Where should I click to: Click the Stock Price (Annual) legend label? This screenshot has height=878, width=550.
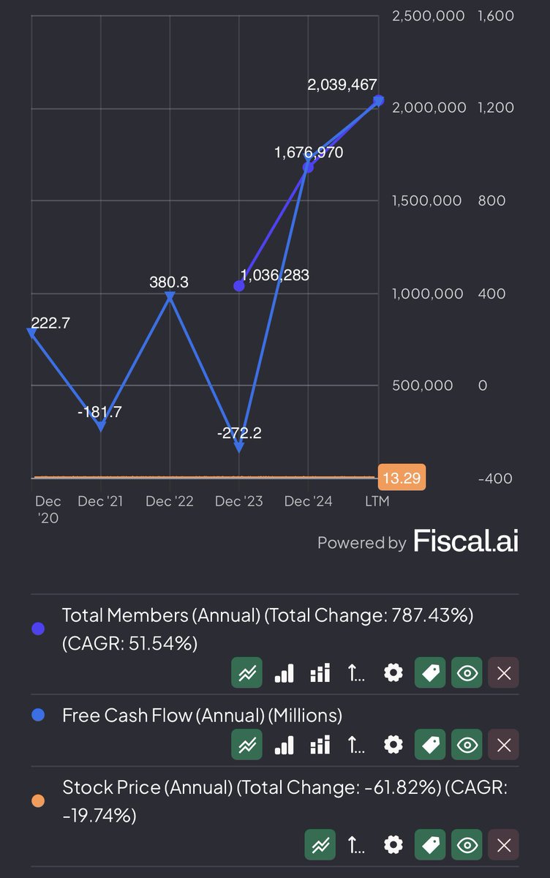[x=285, y=800]
